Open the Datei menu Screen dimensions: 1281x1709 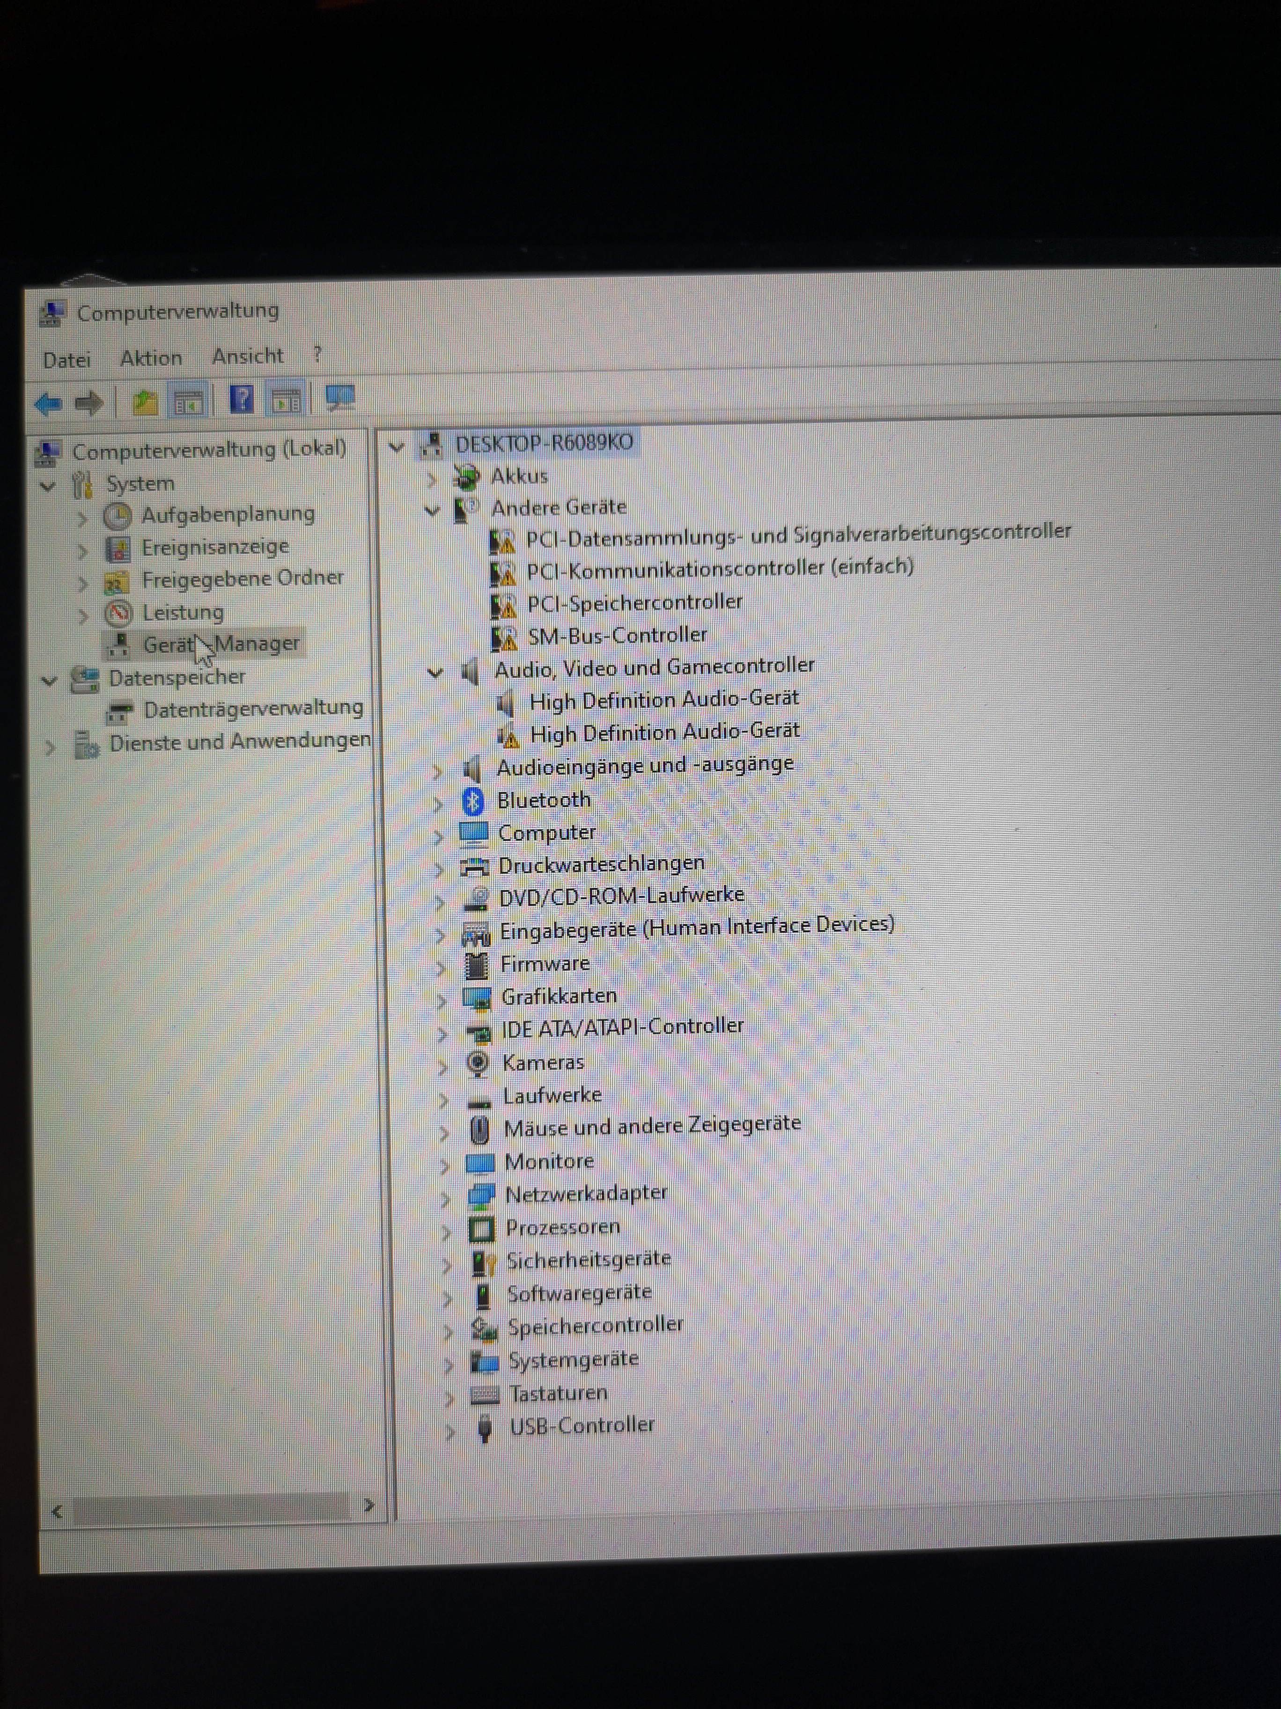(67, 360)
